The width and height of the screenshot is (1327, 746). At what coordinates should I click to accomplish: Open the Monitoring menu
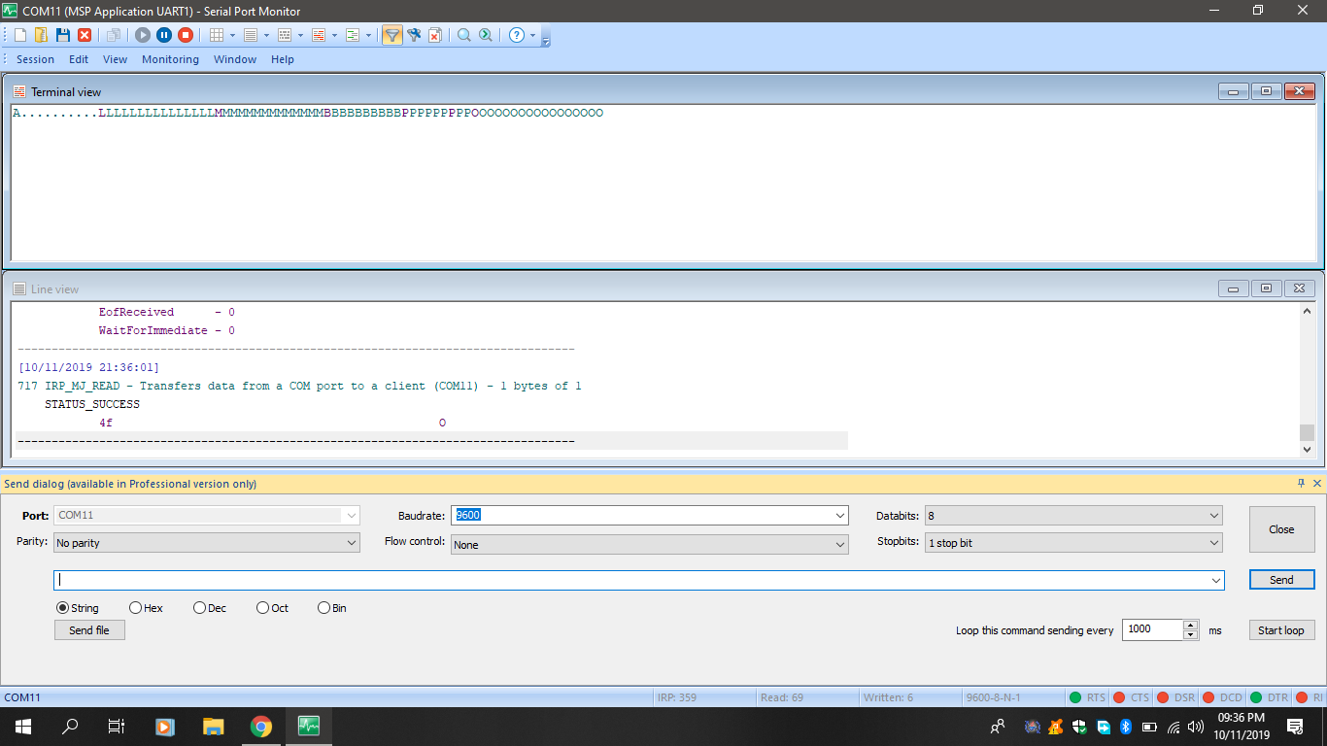click(170, 59)
